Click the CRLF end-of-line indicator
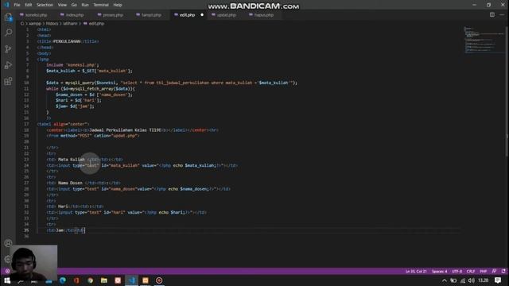 pos(471,271)
